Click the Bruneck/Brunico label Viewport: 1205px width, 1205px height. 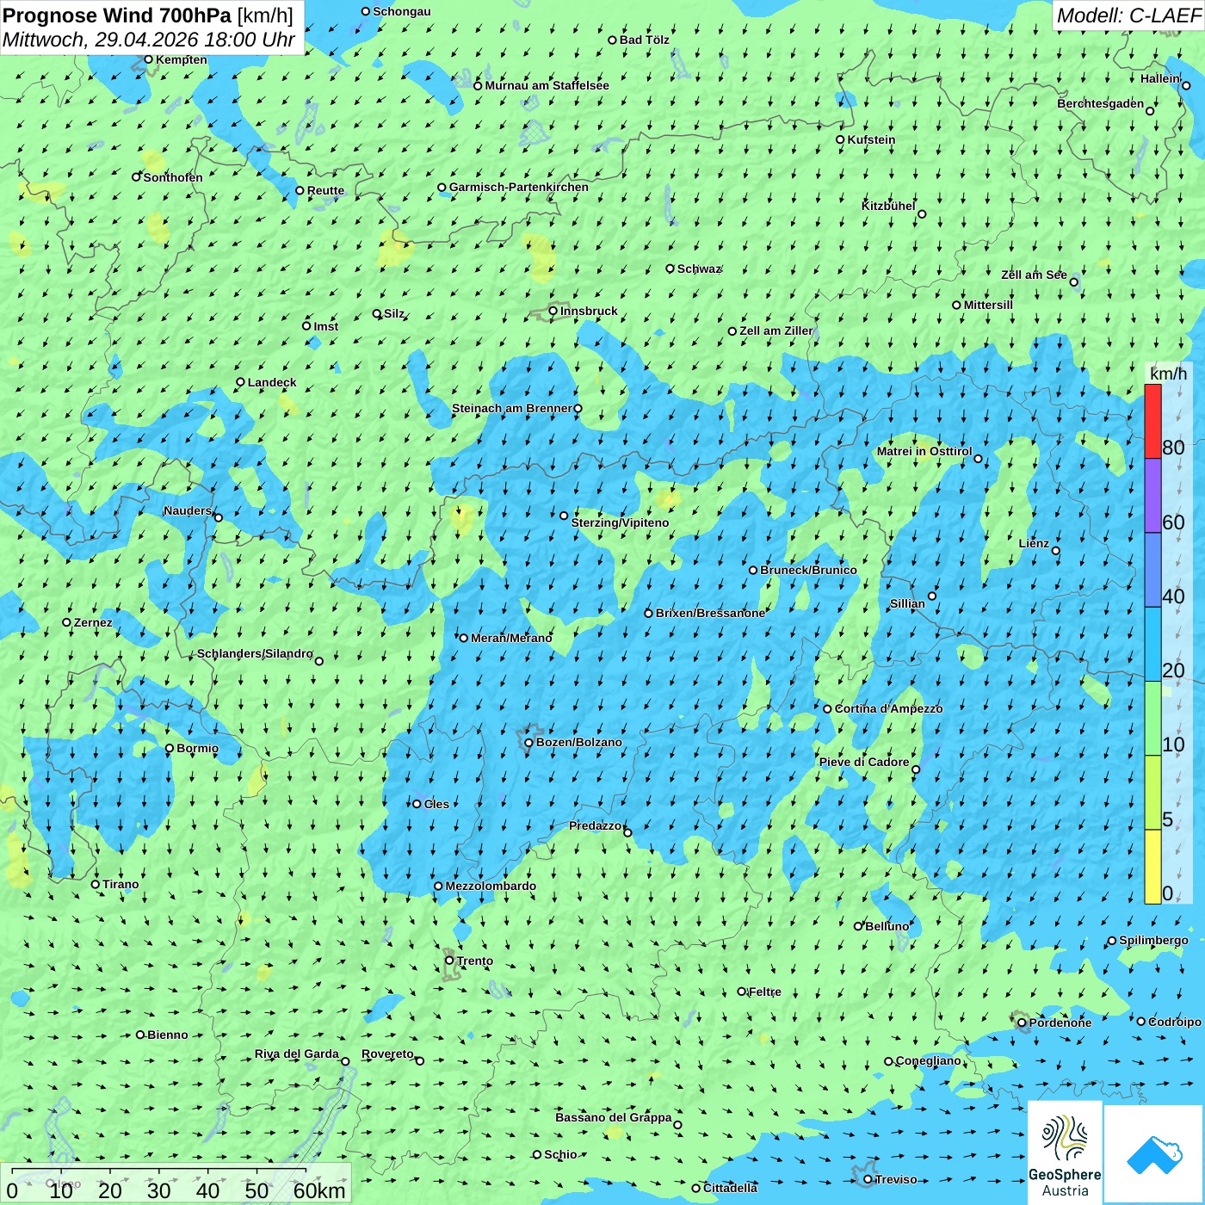808,570
